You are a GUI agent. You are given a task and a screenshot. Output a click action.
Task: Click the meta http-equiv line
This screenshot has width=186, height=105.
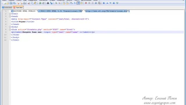[x=50, y=19]
